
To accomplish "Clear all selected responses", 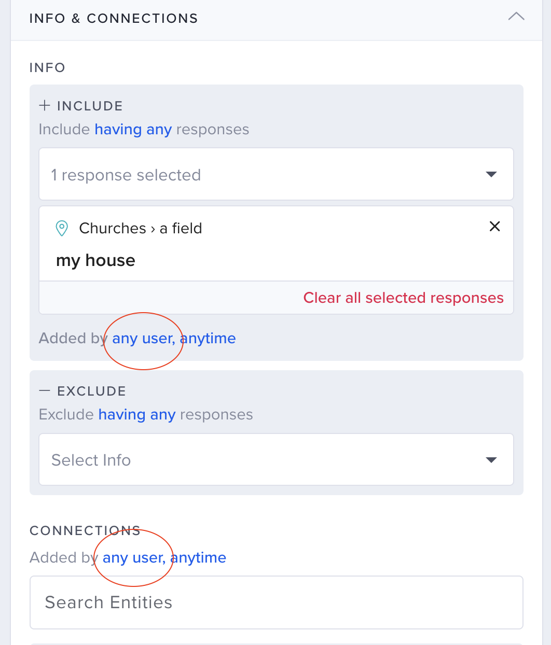I will pyautogui.click(x=403, y=298).
